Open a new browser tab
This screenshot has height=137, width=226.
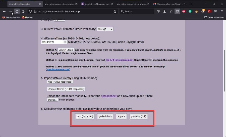point(191,4)
